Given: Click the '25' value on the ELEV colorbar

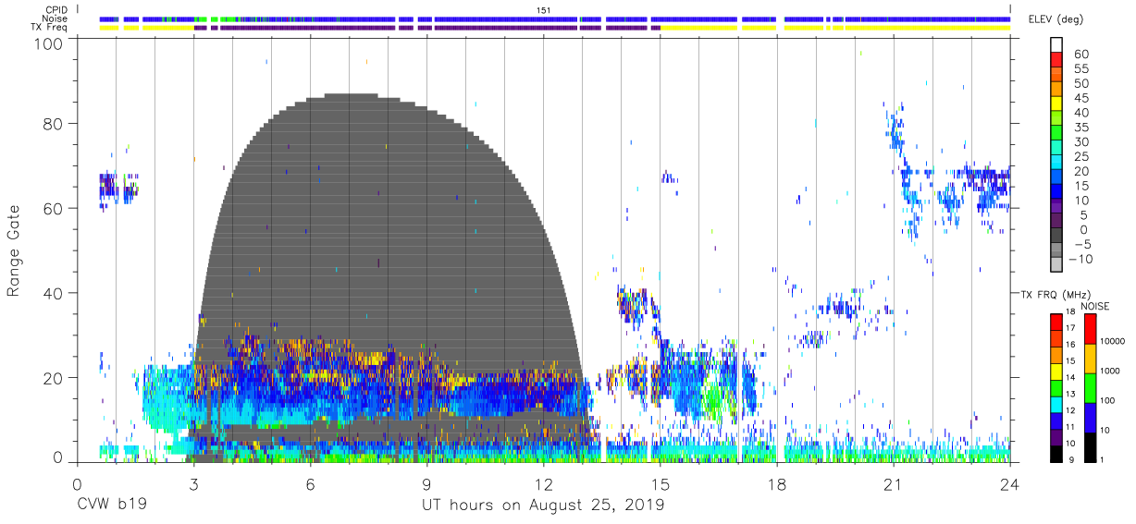Looking at the screenshot, I should [1081, 157].
